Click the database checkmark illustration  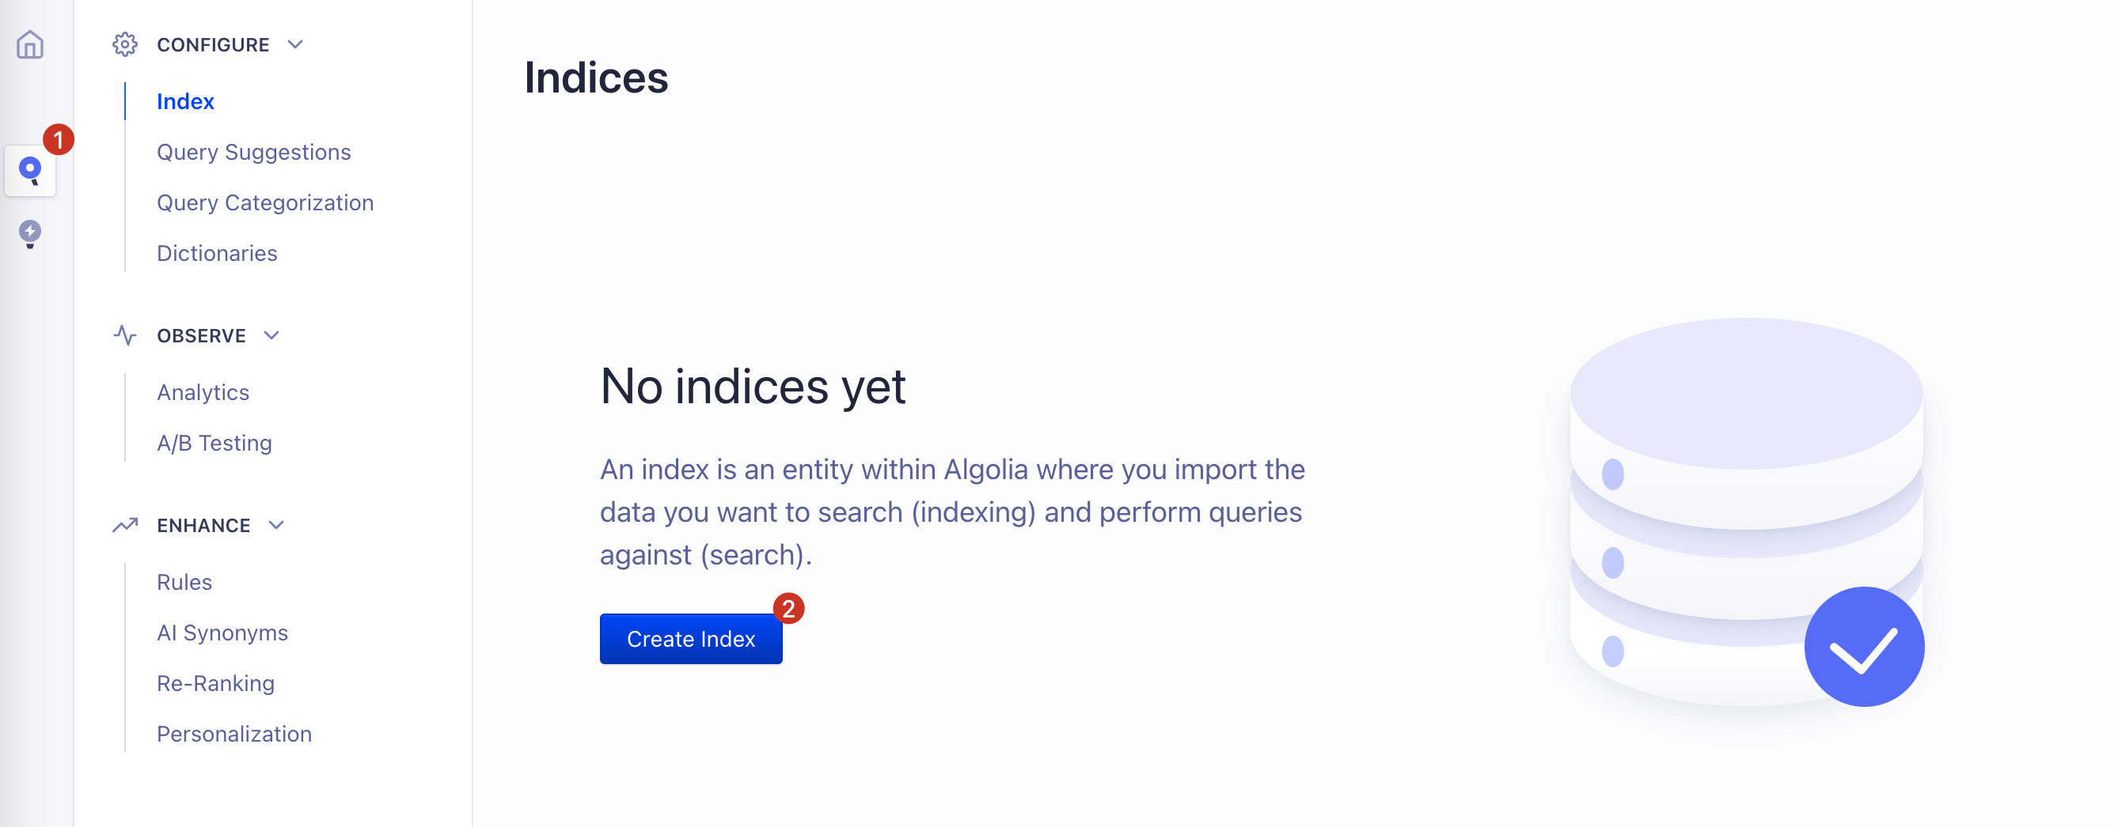tap(1747, 512)
